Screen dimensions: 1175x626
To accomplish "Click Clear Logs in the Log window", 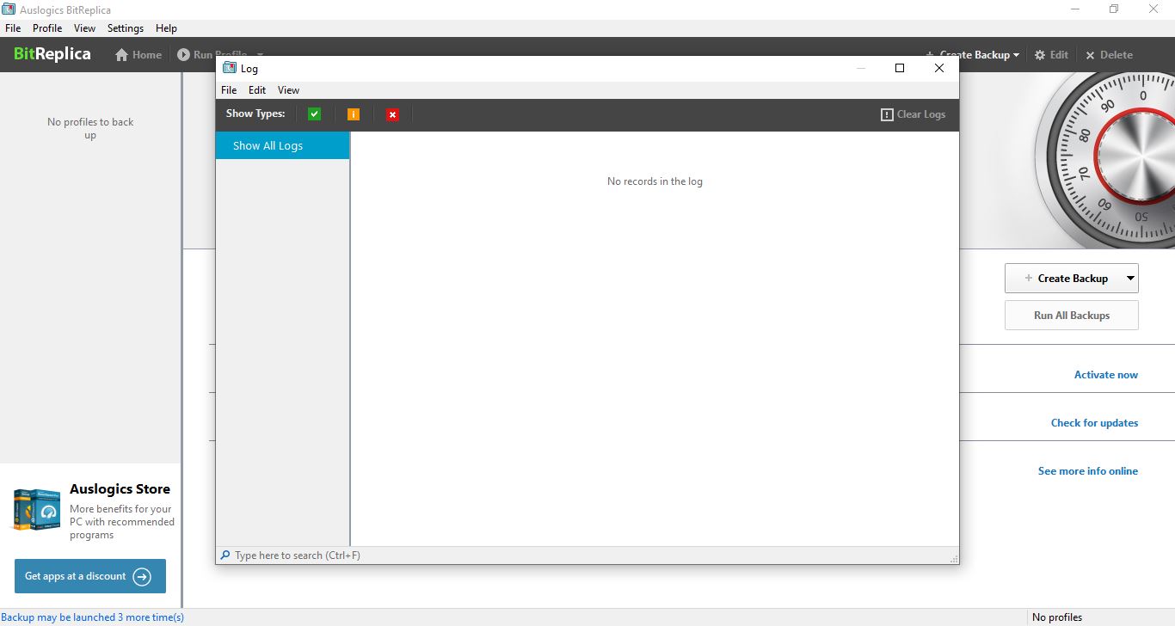I will [x=913, y=114].
